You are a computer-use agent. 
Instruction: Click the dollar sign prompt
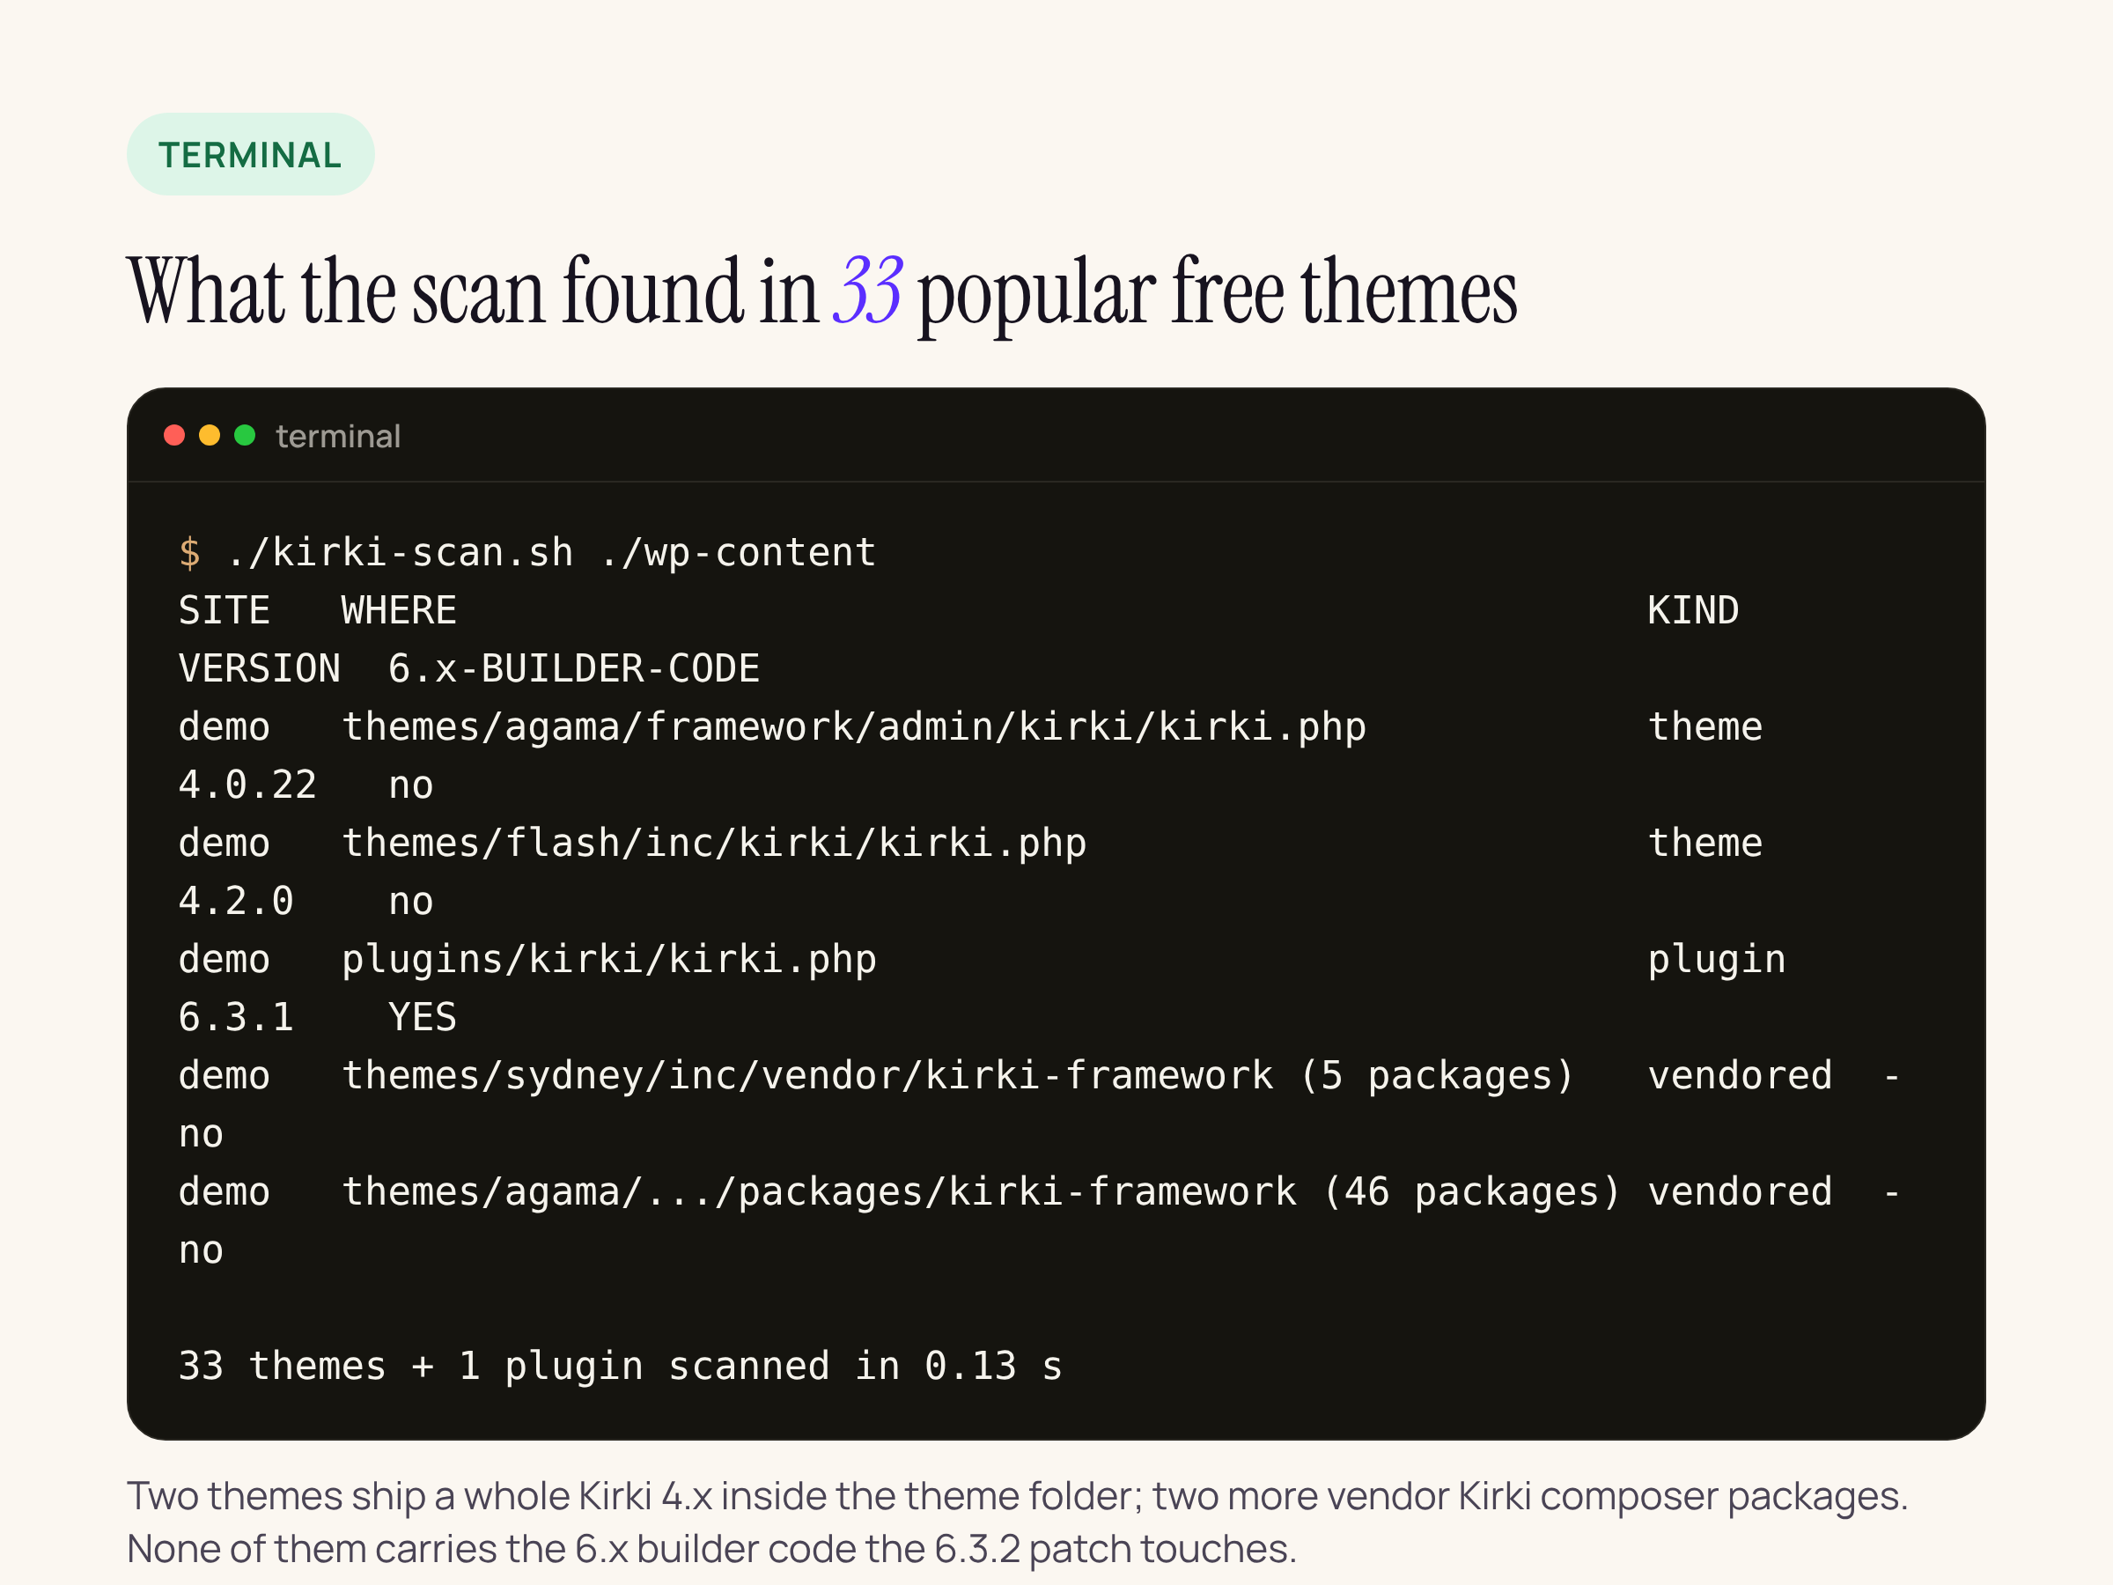[x=190, y=553]
